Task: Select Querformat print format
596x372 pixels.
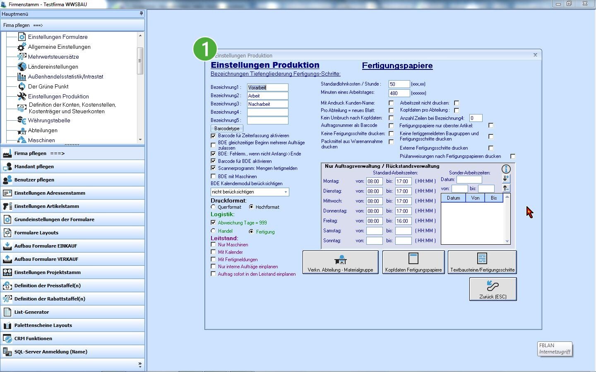Action: 213,207
